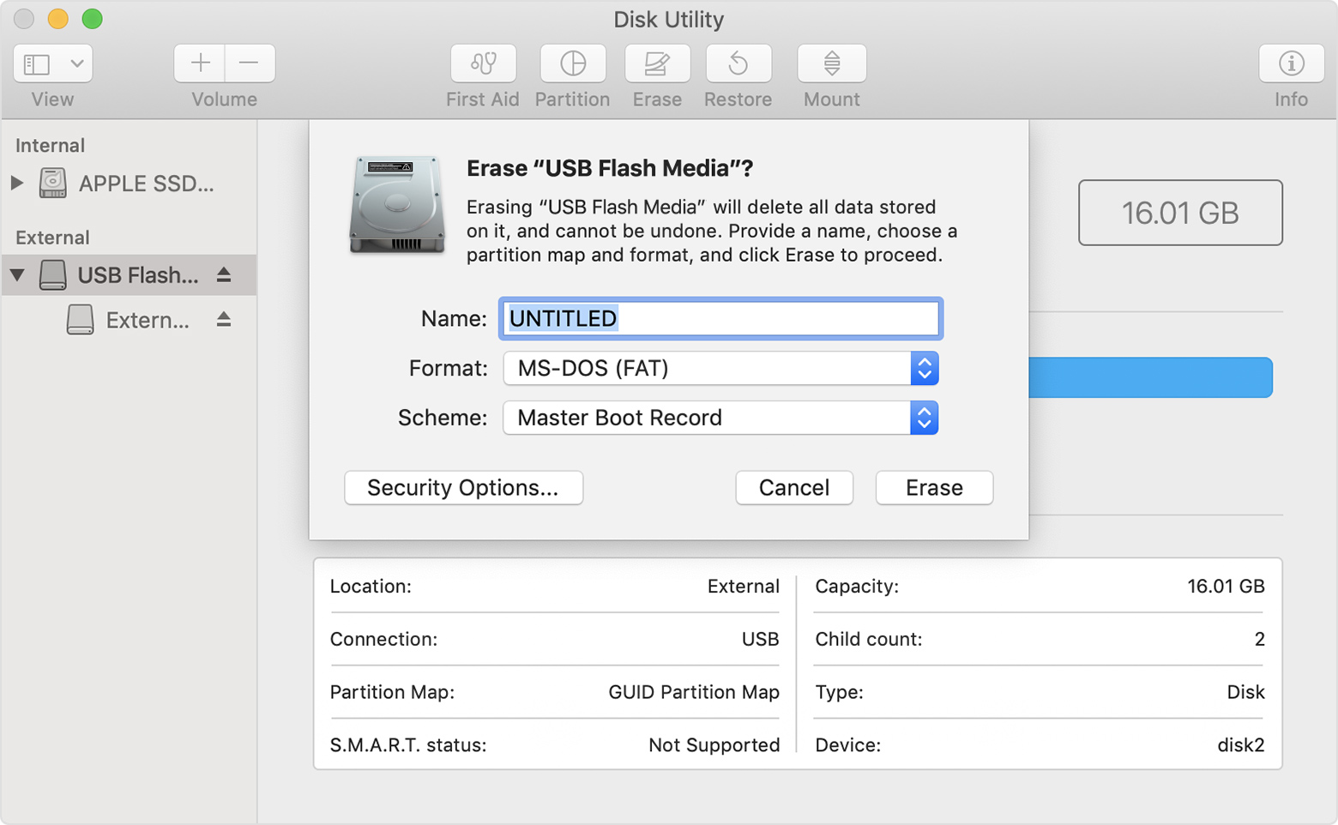Click the Mount toolbar icon
Viewport: 1338px width, 825px height.
831,63
